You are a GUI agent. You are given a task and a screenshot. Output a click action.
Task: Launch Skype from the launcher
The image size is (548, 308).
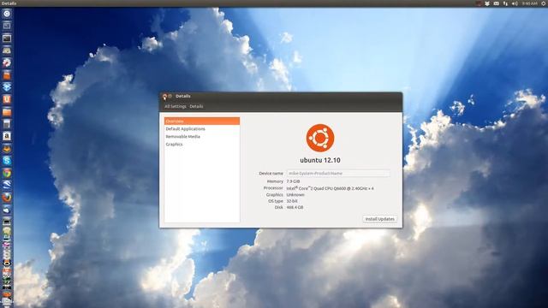[x=7, y=161]
